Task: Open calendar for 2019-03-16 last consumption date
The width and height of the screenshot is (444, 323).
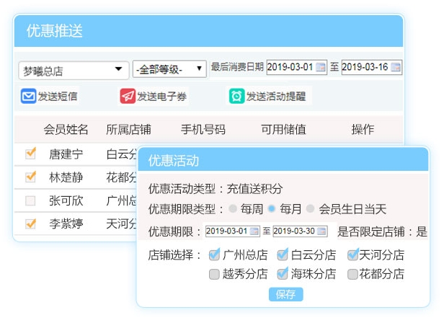Action: (395, 67)
